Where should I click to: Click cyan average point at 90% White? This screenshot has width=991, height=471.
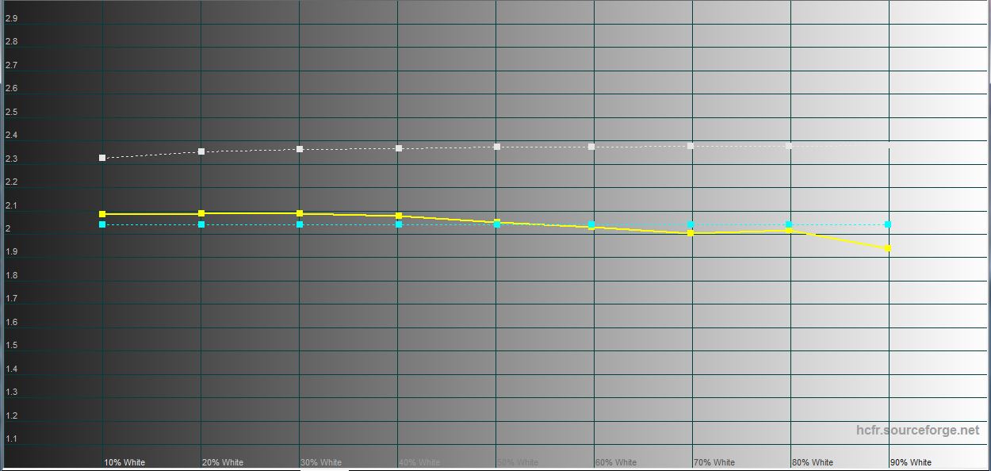[x=888, y=224]
